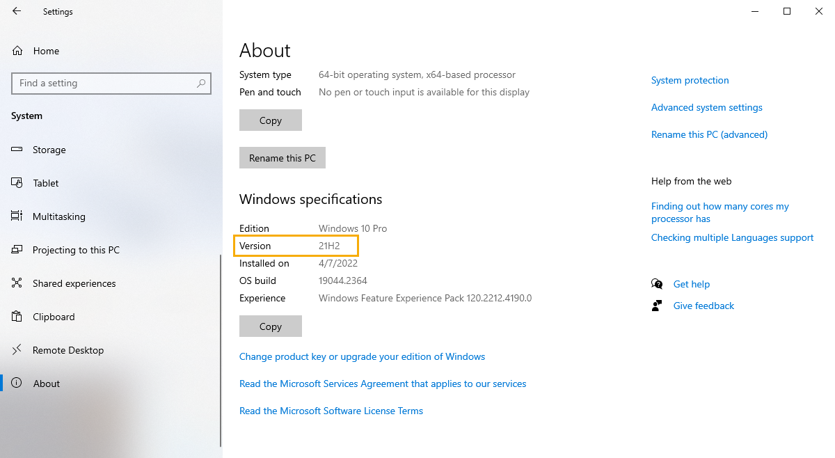
Task: Go to Tablet settings
Action: (x=111, y=183)
